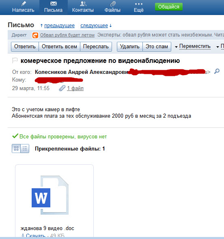Go to the следующее letter link
Image resolution: width=224 pixels, height=239 pixels.
[94, 26]
